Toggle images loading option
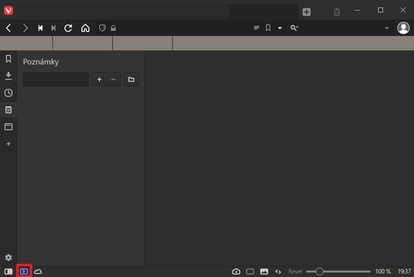Viewport: 414px width, 277px height. [264, 271]
